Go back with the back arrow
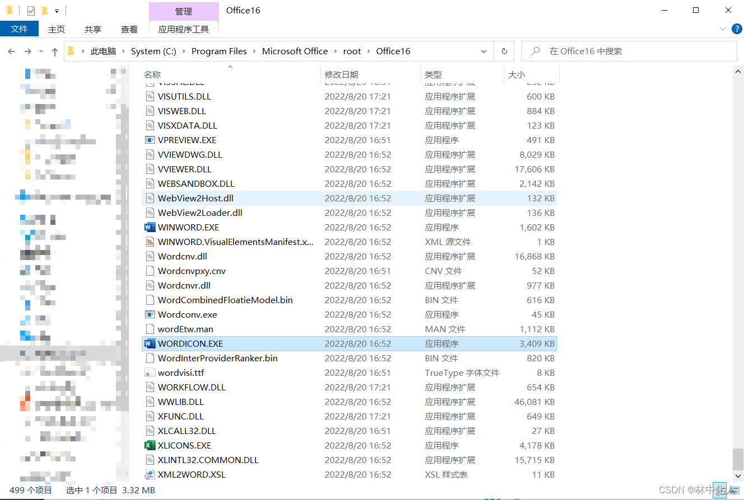 [x=11, y=51]
